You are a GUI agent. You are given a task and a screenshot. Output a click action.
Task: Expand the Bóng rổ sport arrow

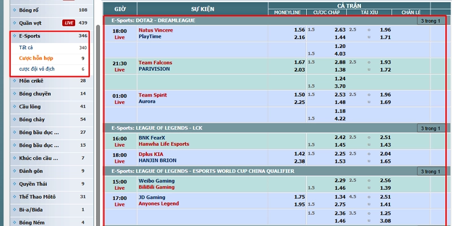click(15, 10)
